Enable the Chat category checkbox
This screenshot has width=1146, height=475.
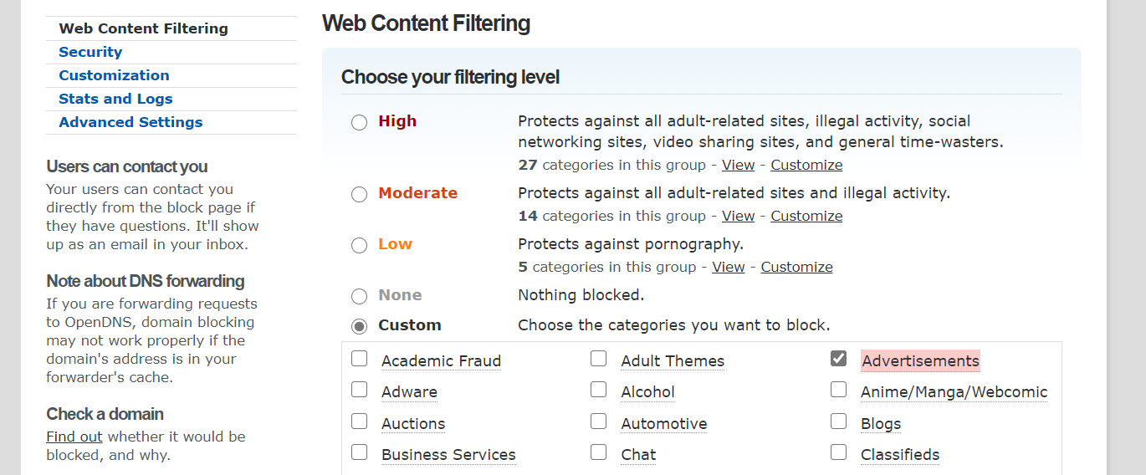click(599, 452)
